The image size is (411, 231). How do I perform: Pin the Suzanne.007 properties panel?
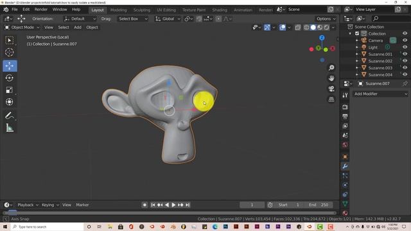(405, 83)
